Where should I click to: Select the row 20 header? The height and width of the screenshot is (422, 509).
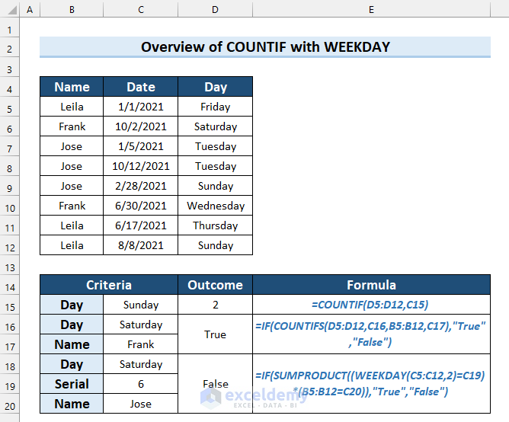(10, 404)
